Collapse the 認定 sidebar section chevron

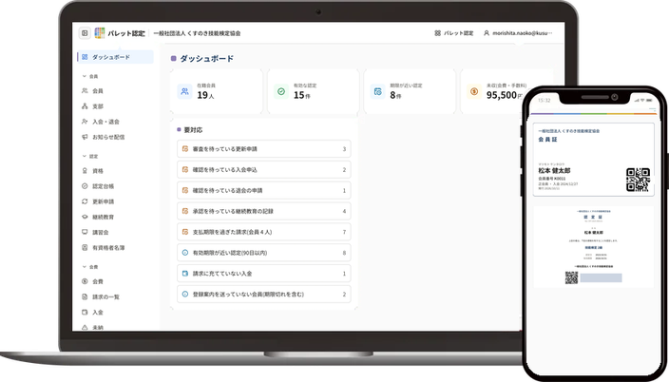click(84, 156)
